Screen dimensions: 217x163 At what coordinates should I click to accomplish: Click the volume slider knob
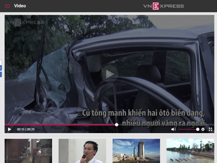198,129
